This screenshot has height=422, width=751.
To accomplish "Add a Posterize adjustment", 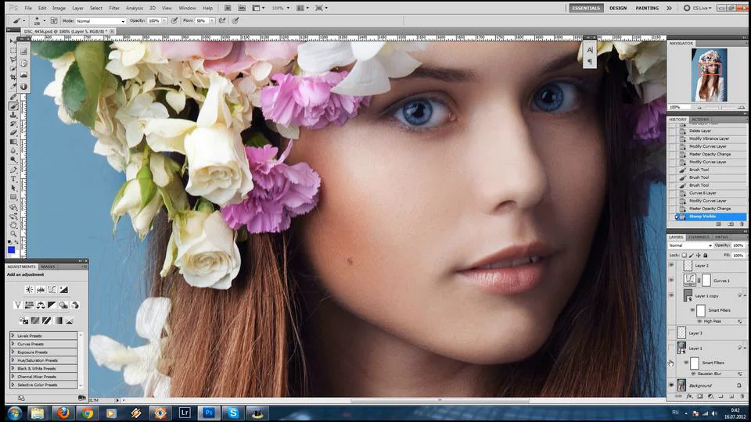I will tap(35, 320).
